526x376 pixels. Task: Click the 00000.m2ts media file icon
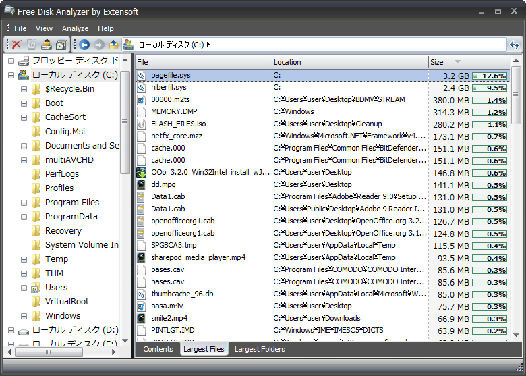point(141,100)
